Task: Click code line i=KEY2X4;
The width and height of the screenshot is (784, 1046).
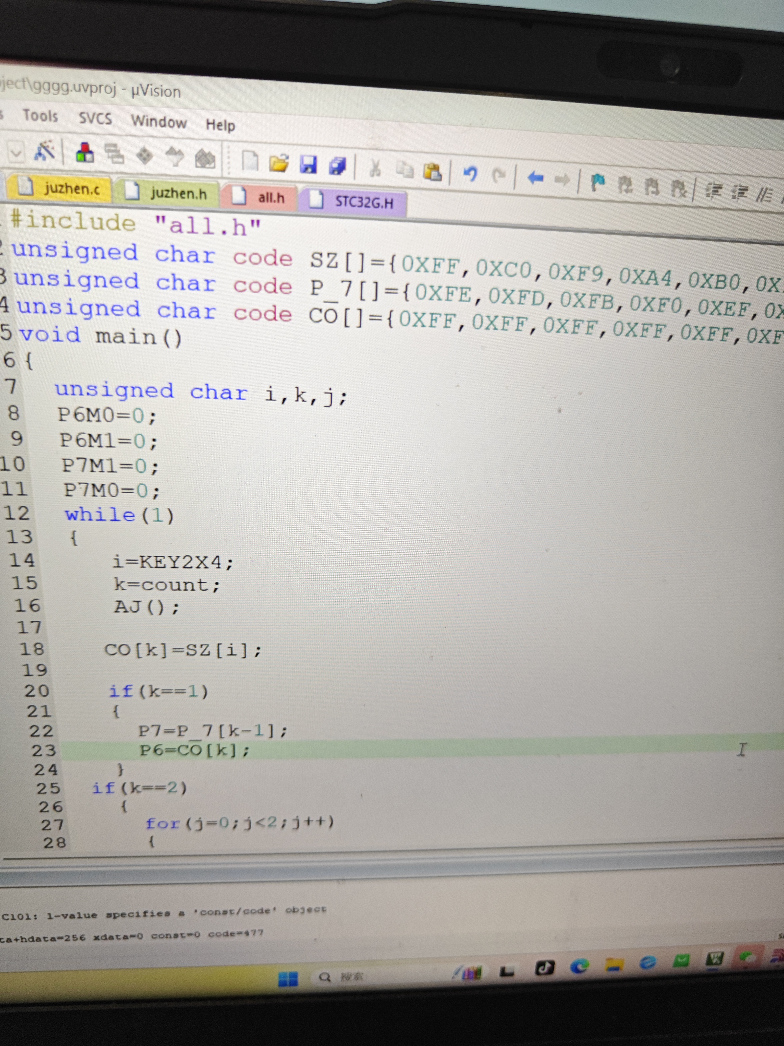Action: click(173, 562)
